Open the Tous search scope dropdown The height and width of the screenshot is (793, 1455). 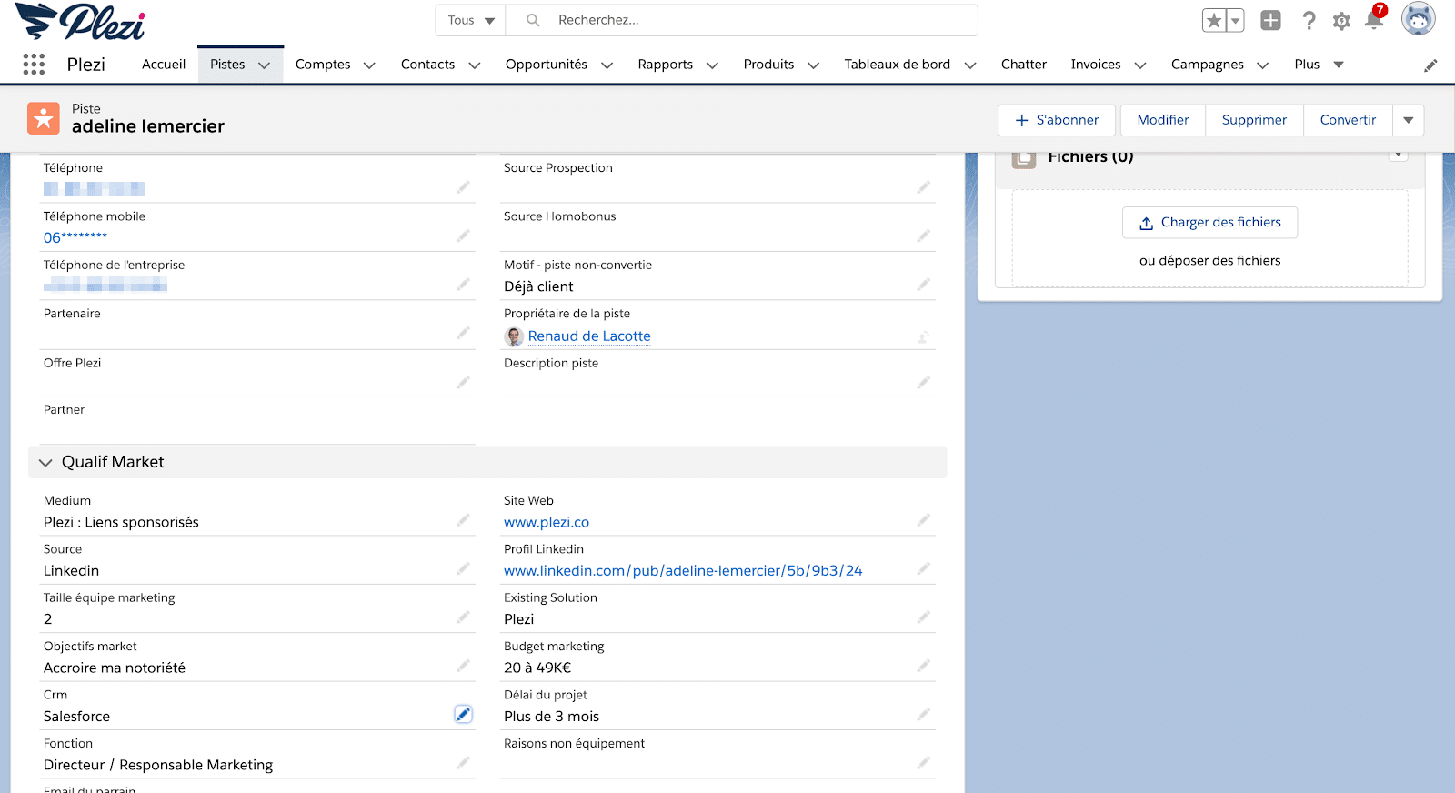(x=470, y=20)
